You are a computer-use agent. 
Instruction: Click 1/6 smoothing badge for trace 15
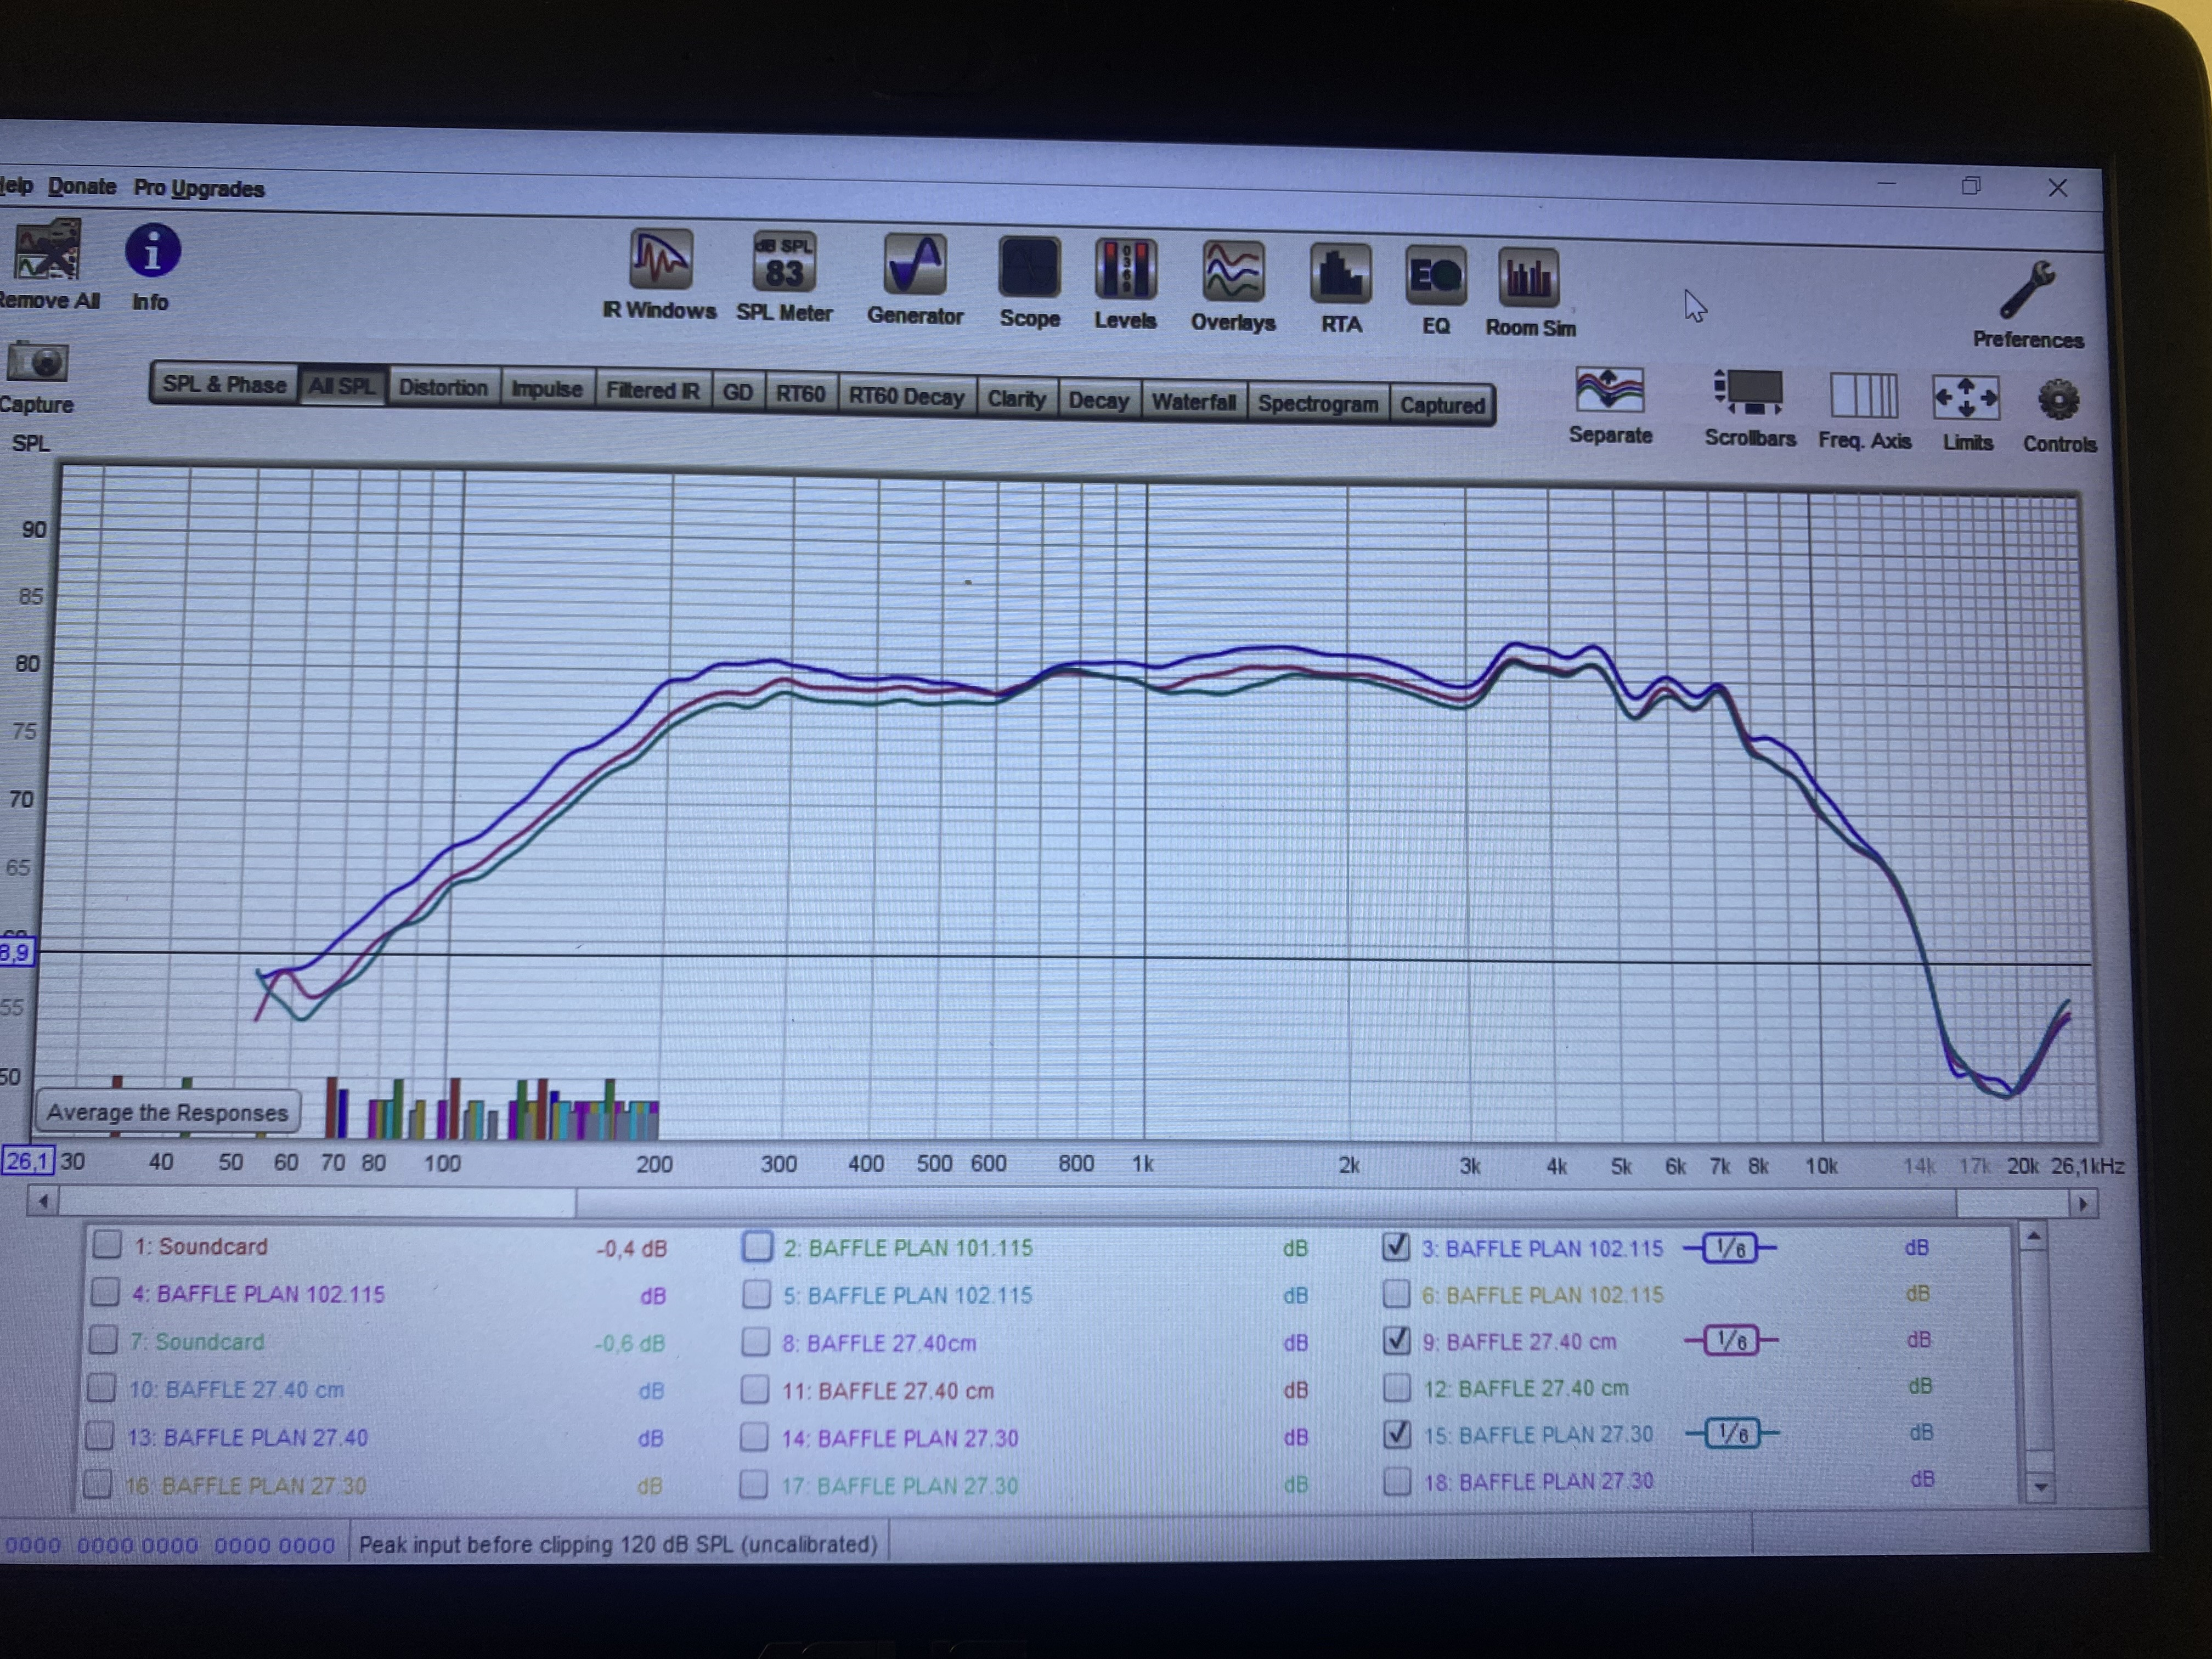(1732, 1434)
